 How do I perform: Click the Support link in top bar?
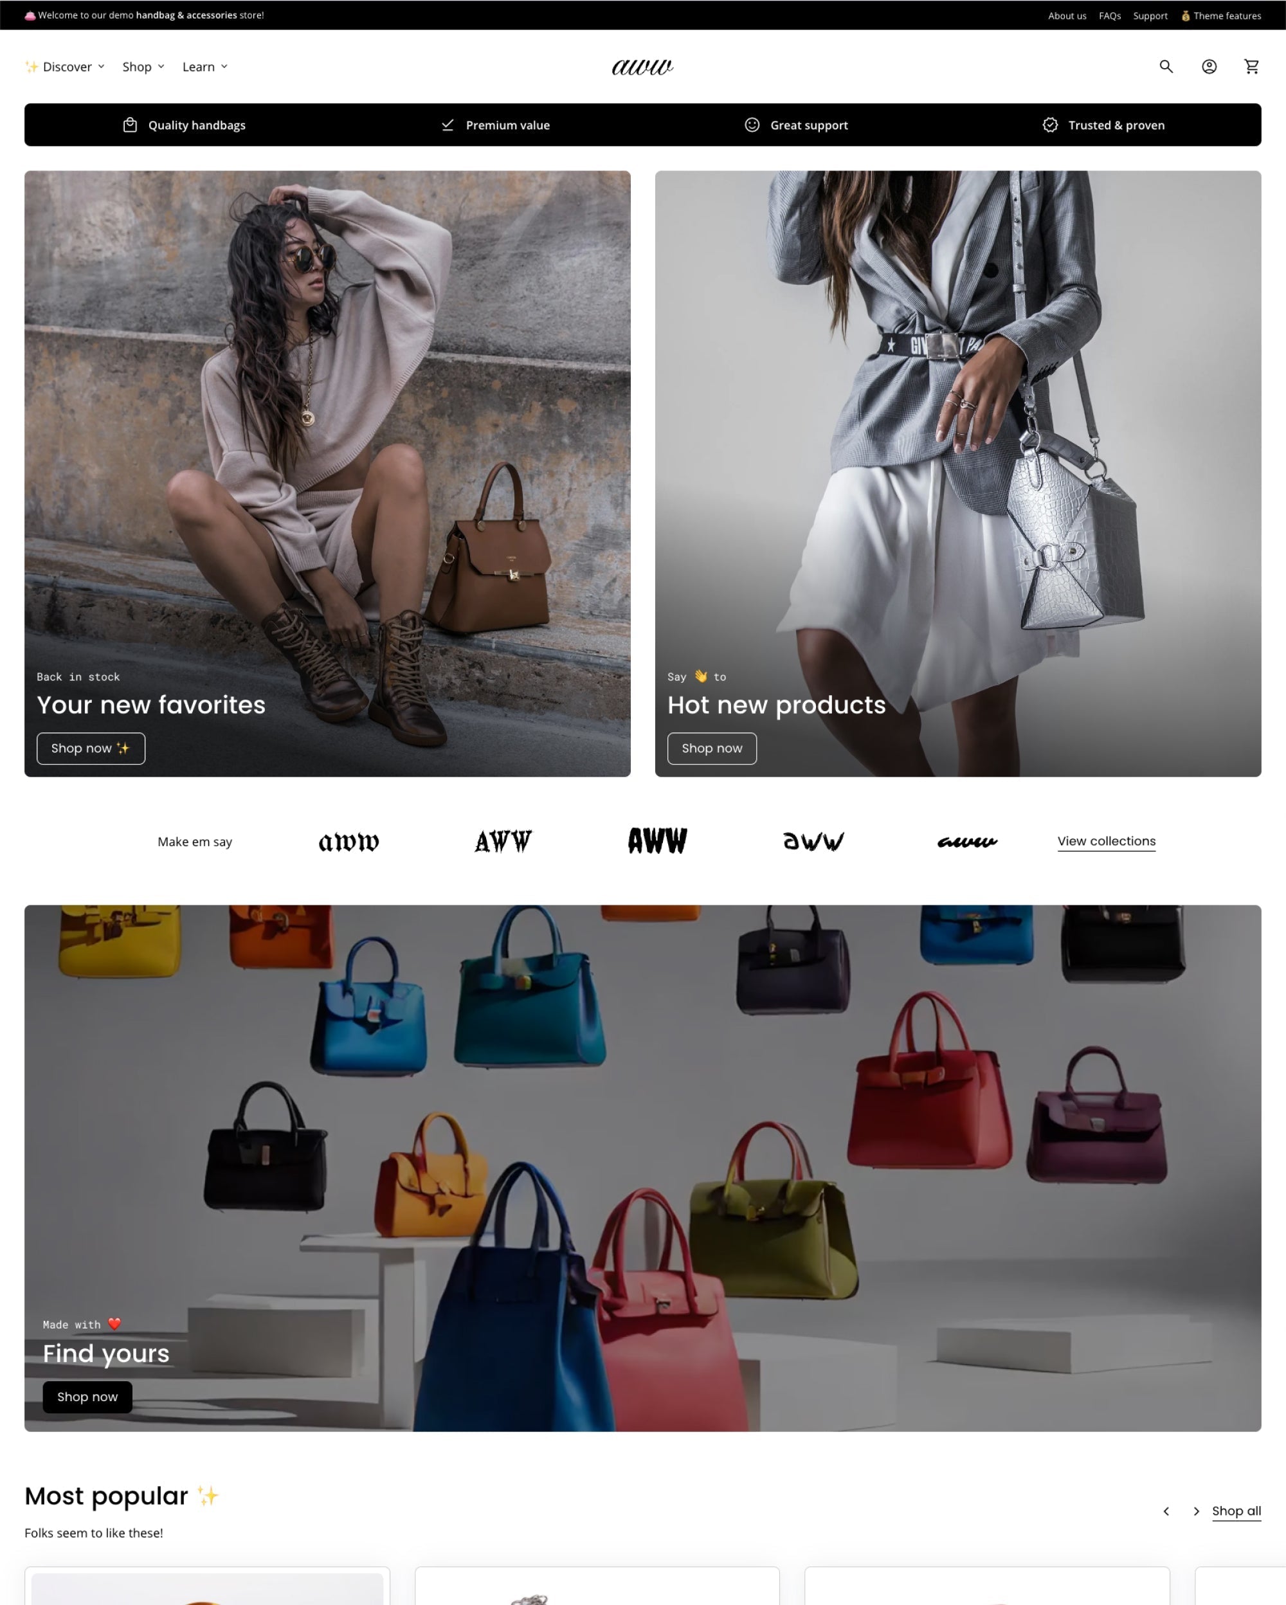1150,14
